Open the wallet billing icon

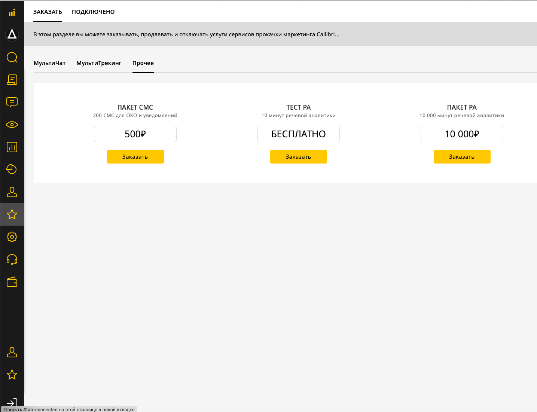[x=12, y=282]
